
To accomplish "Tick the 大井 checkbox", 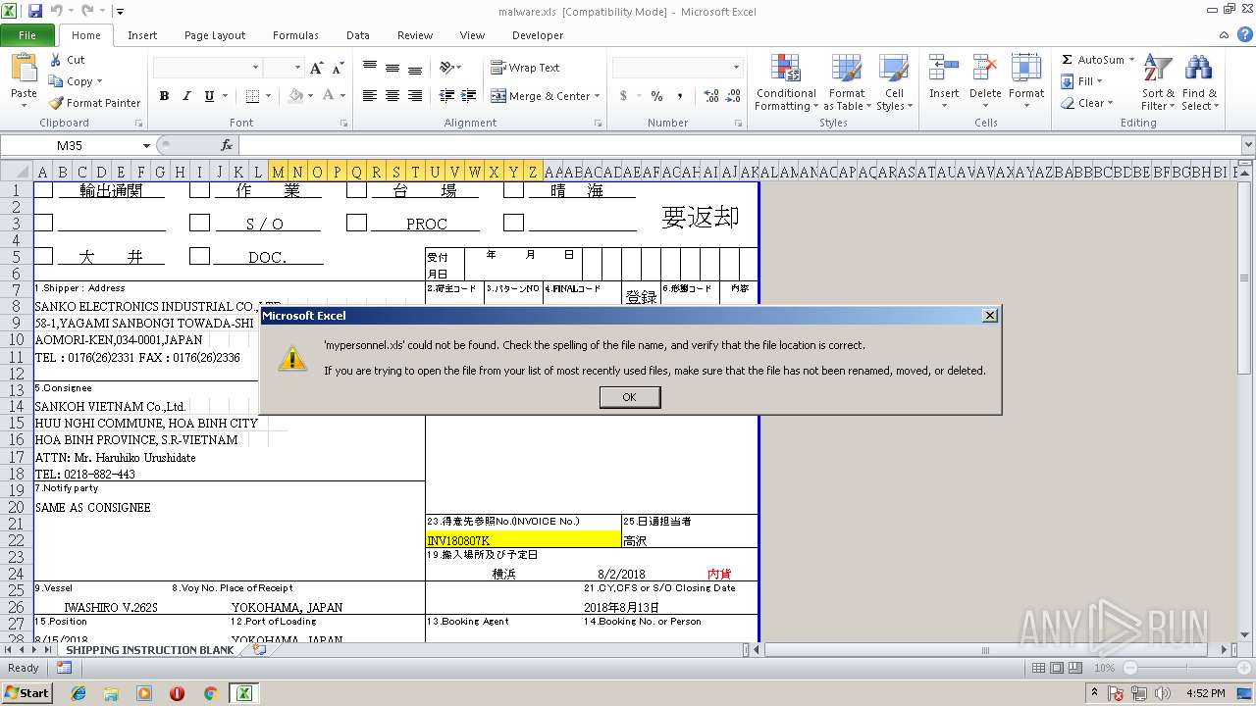I will (x=43, y=256).
